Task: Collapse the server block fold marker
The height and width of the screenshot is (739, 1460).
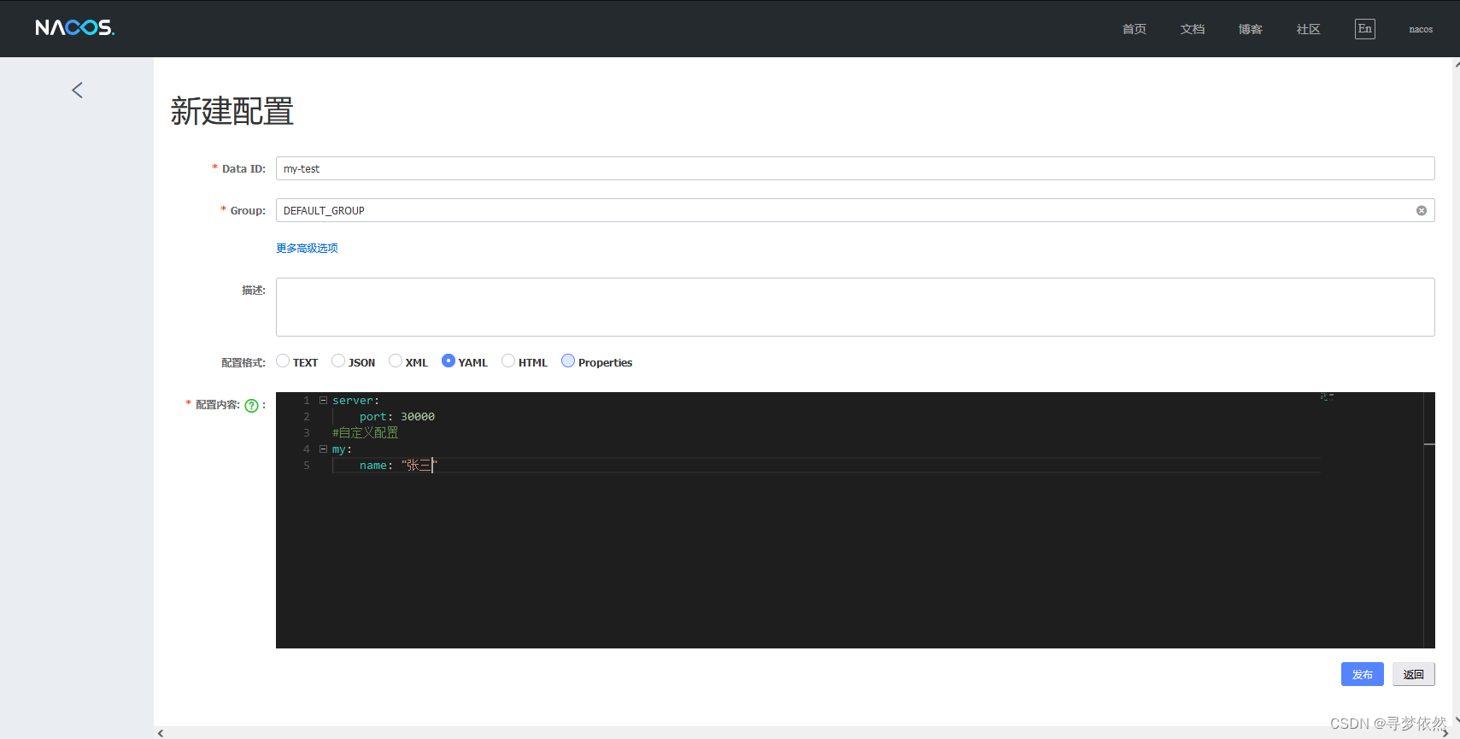Action: 323,400
